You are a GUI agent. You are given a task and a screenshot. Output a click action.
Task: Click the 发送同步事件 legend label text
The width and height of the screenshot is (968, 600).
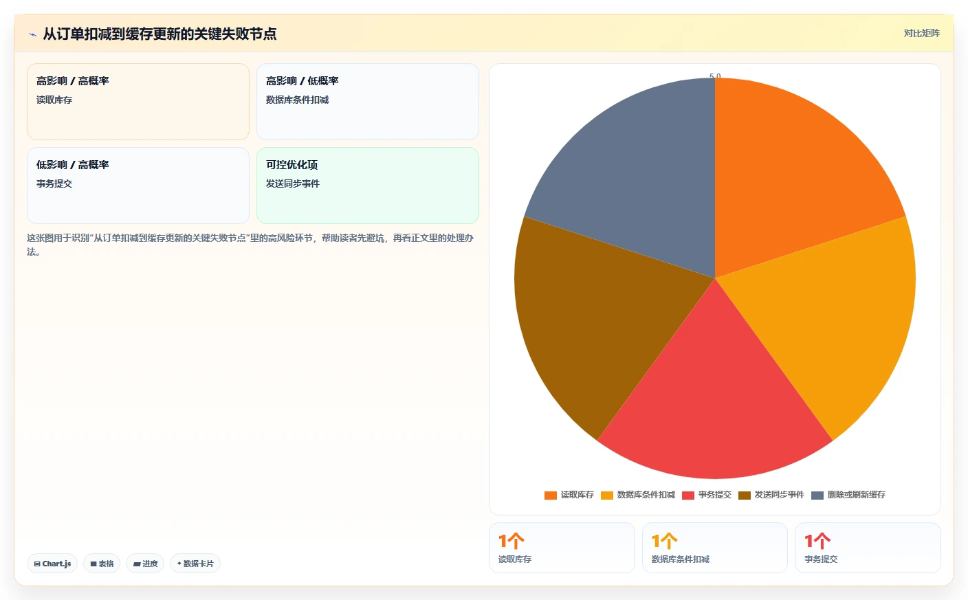pos(780,495)
